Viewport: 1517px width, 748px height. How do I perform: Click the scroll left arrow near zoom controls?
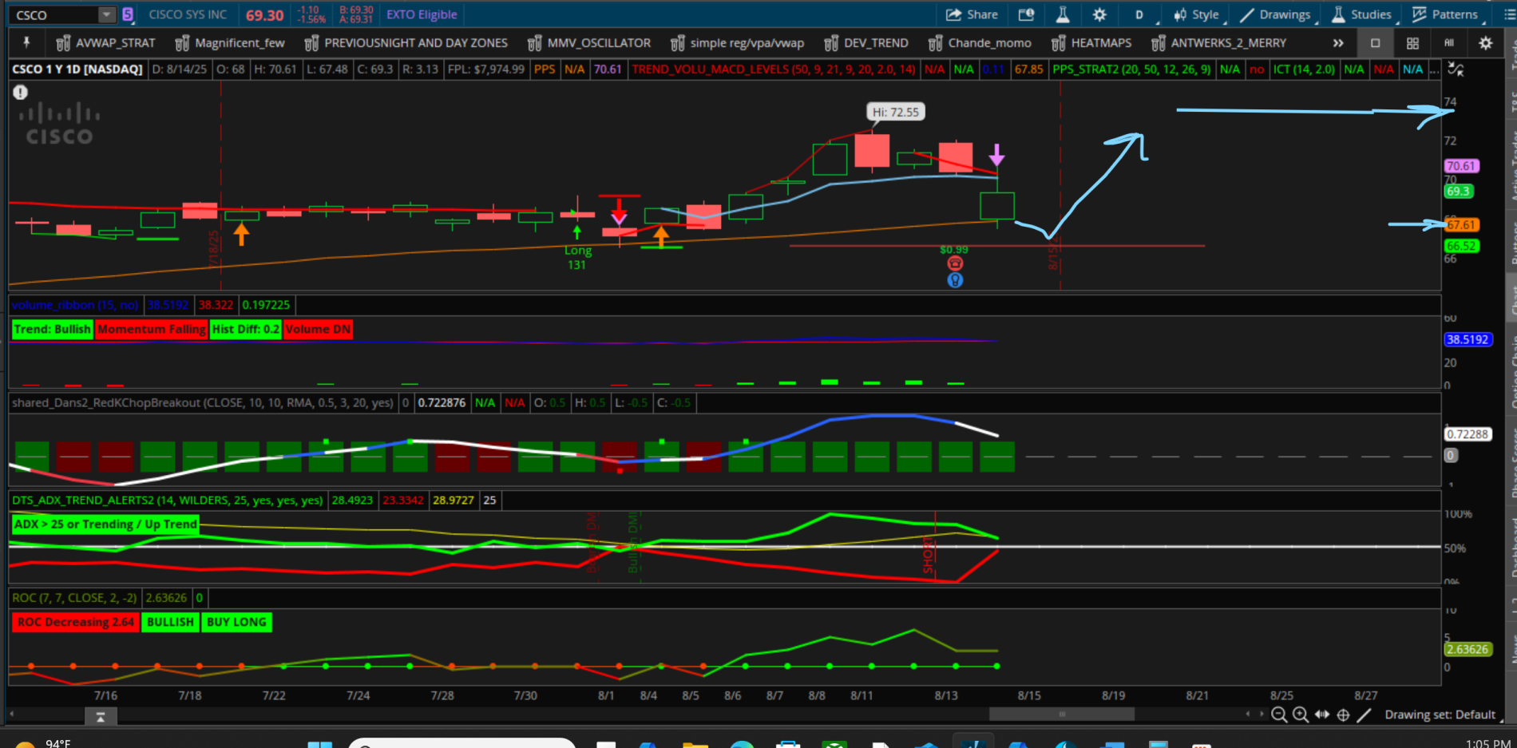[1248, 714]
